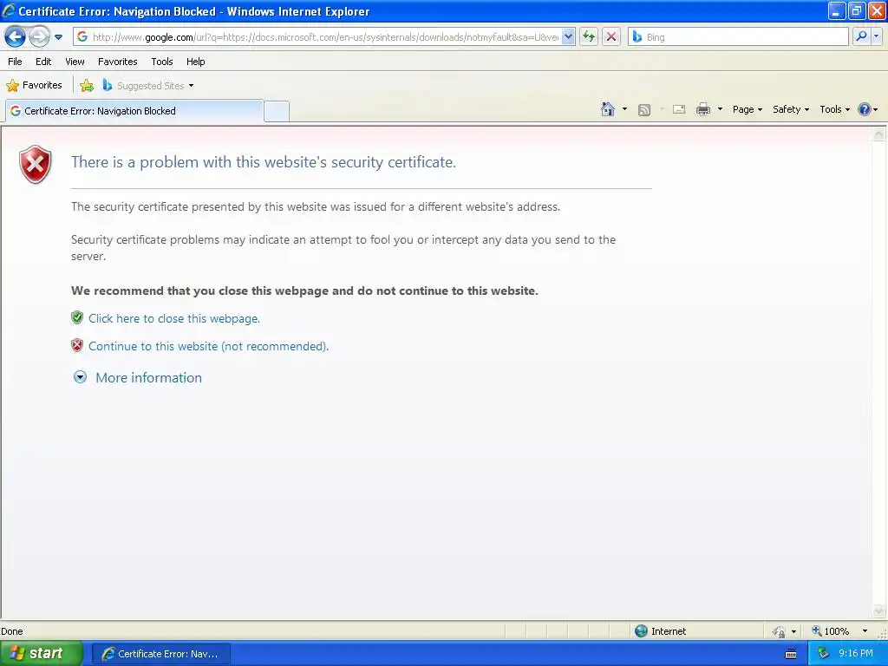The image size is (888, 666).
Task: Click the red shield icon beside continue link
Action: (x=77, y=345)
